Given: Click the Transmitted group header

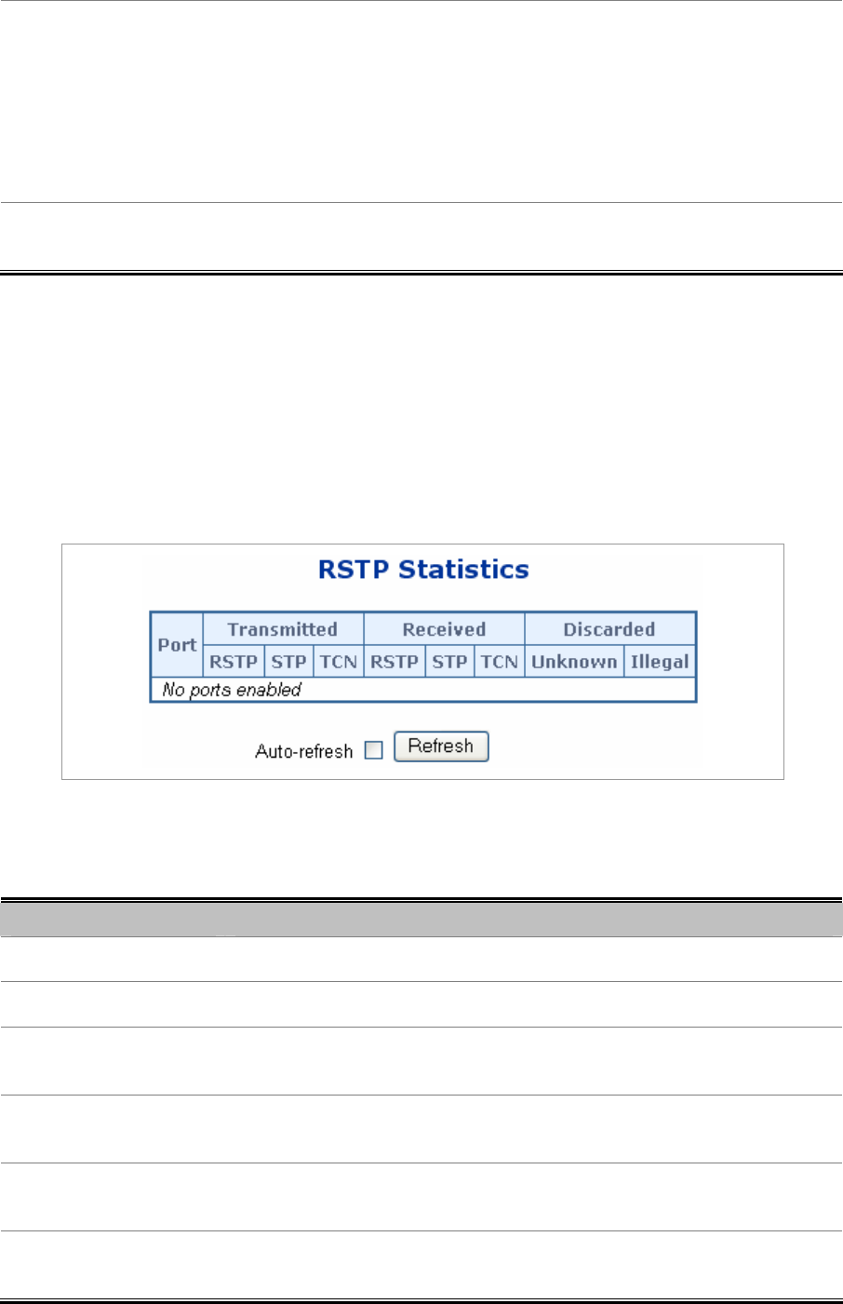Looking at the screenshot, I should (x=283, y=629).
